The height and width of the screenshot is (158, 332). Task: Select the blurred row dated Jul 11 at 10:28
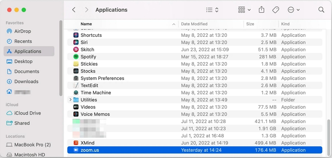coord(195,121)
